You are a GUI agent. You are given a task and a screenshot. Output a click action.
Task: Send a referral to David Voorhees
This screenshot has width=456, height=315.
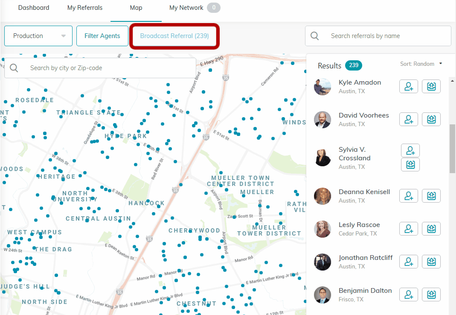(x=431, y=119)
